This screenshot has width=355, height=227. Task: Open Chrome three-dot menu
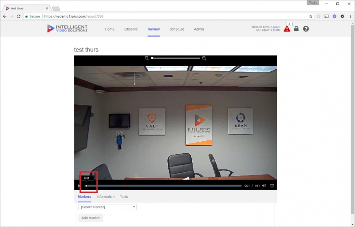[350, 16]
